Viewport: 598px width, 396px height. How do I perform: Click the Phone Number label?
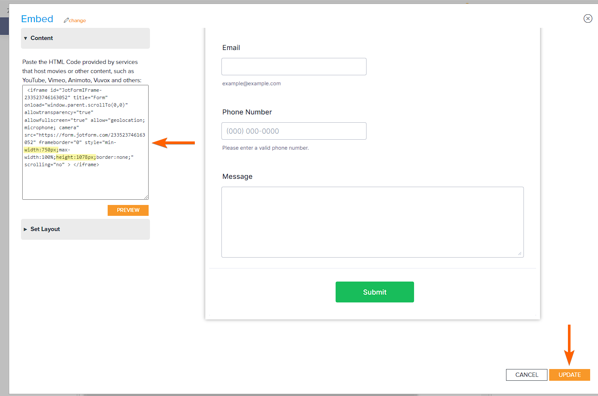click(247, 112)
